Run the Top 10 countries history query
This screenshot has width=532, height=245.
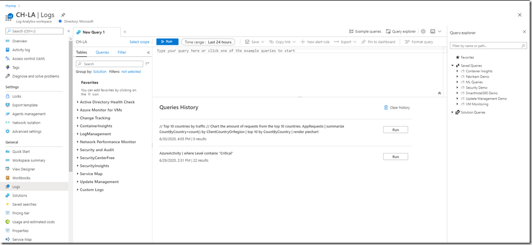coord(395,129)
